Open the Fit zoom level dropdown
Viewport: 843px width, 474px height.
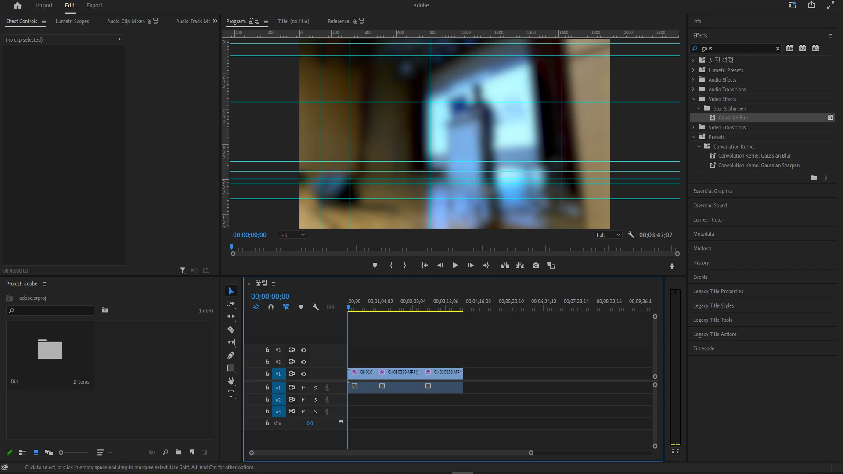click(293, 235)
